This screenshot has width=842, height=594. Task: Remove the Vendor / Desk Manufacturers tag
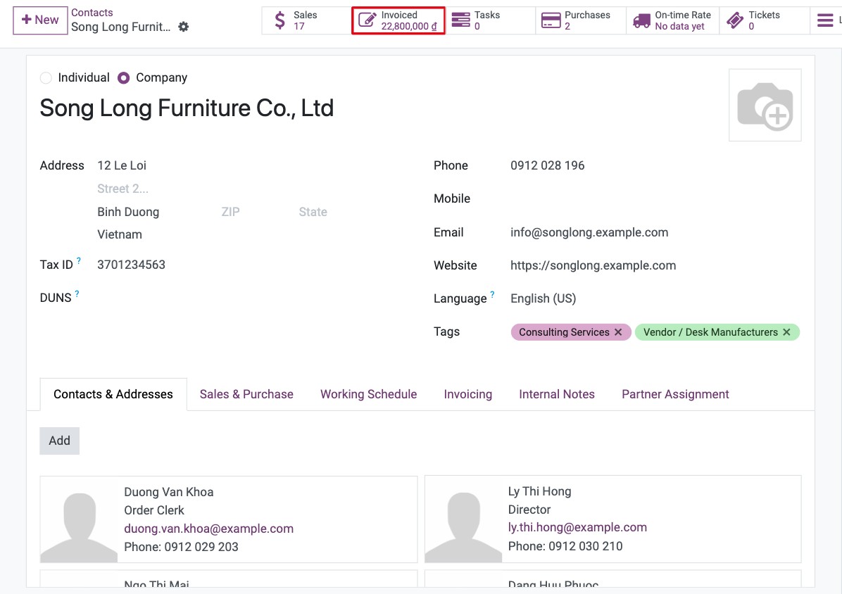(786, 332)
